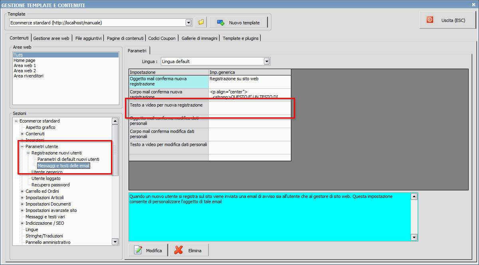Switch to the Gestione aree web tab
The width and height of the screenshot is (479, 265).
[51, 38]
